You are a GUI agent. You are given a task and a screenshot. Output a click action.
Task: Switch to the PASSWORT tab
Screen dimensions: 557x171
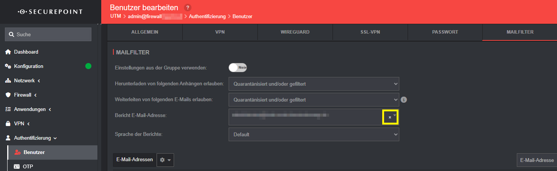point(445,32)
